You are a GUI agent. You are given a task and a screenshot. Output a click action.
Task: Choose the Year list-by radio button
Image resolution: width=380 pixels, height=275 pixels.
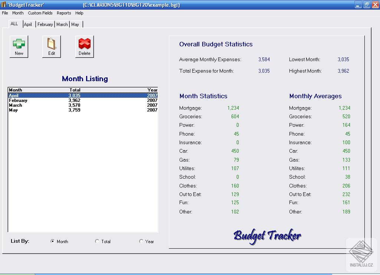[141, 241]
